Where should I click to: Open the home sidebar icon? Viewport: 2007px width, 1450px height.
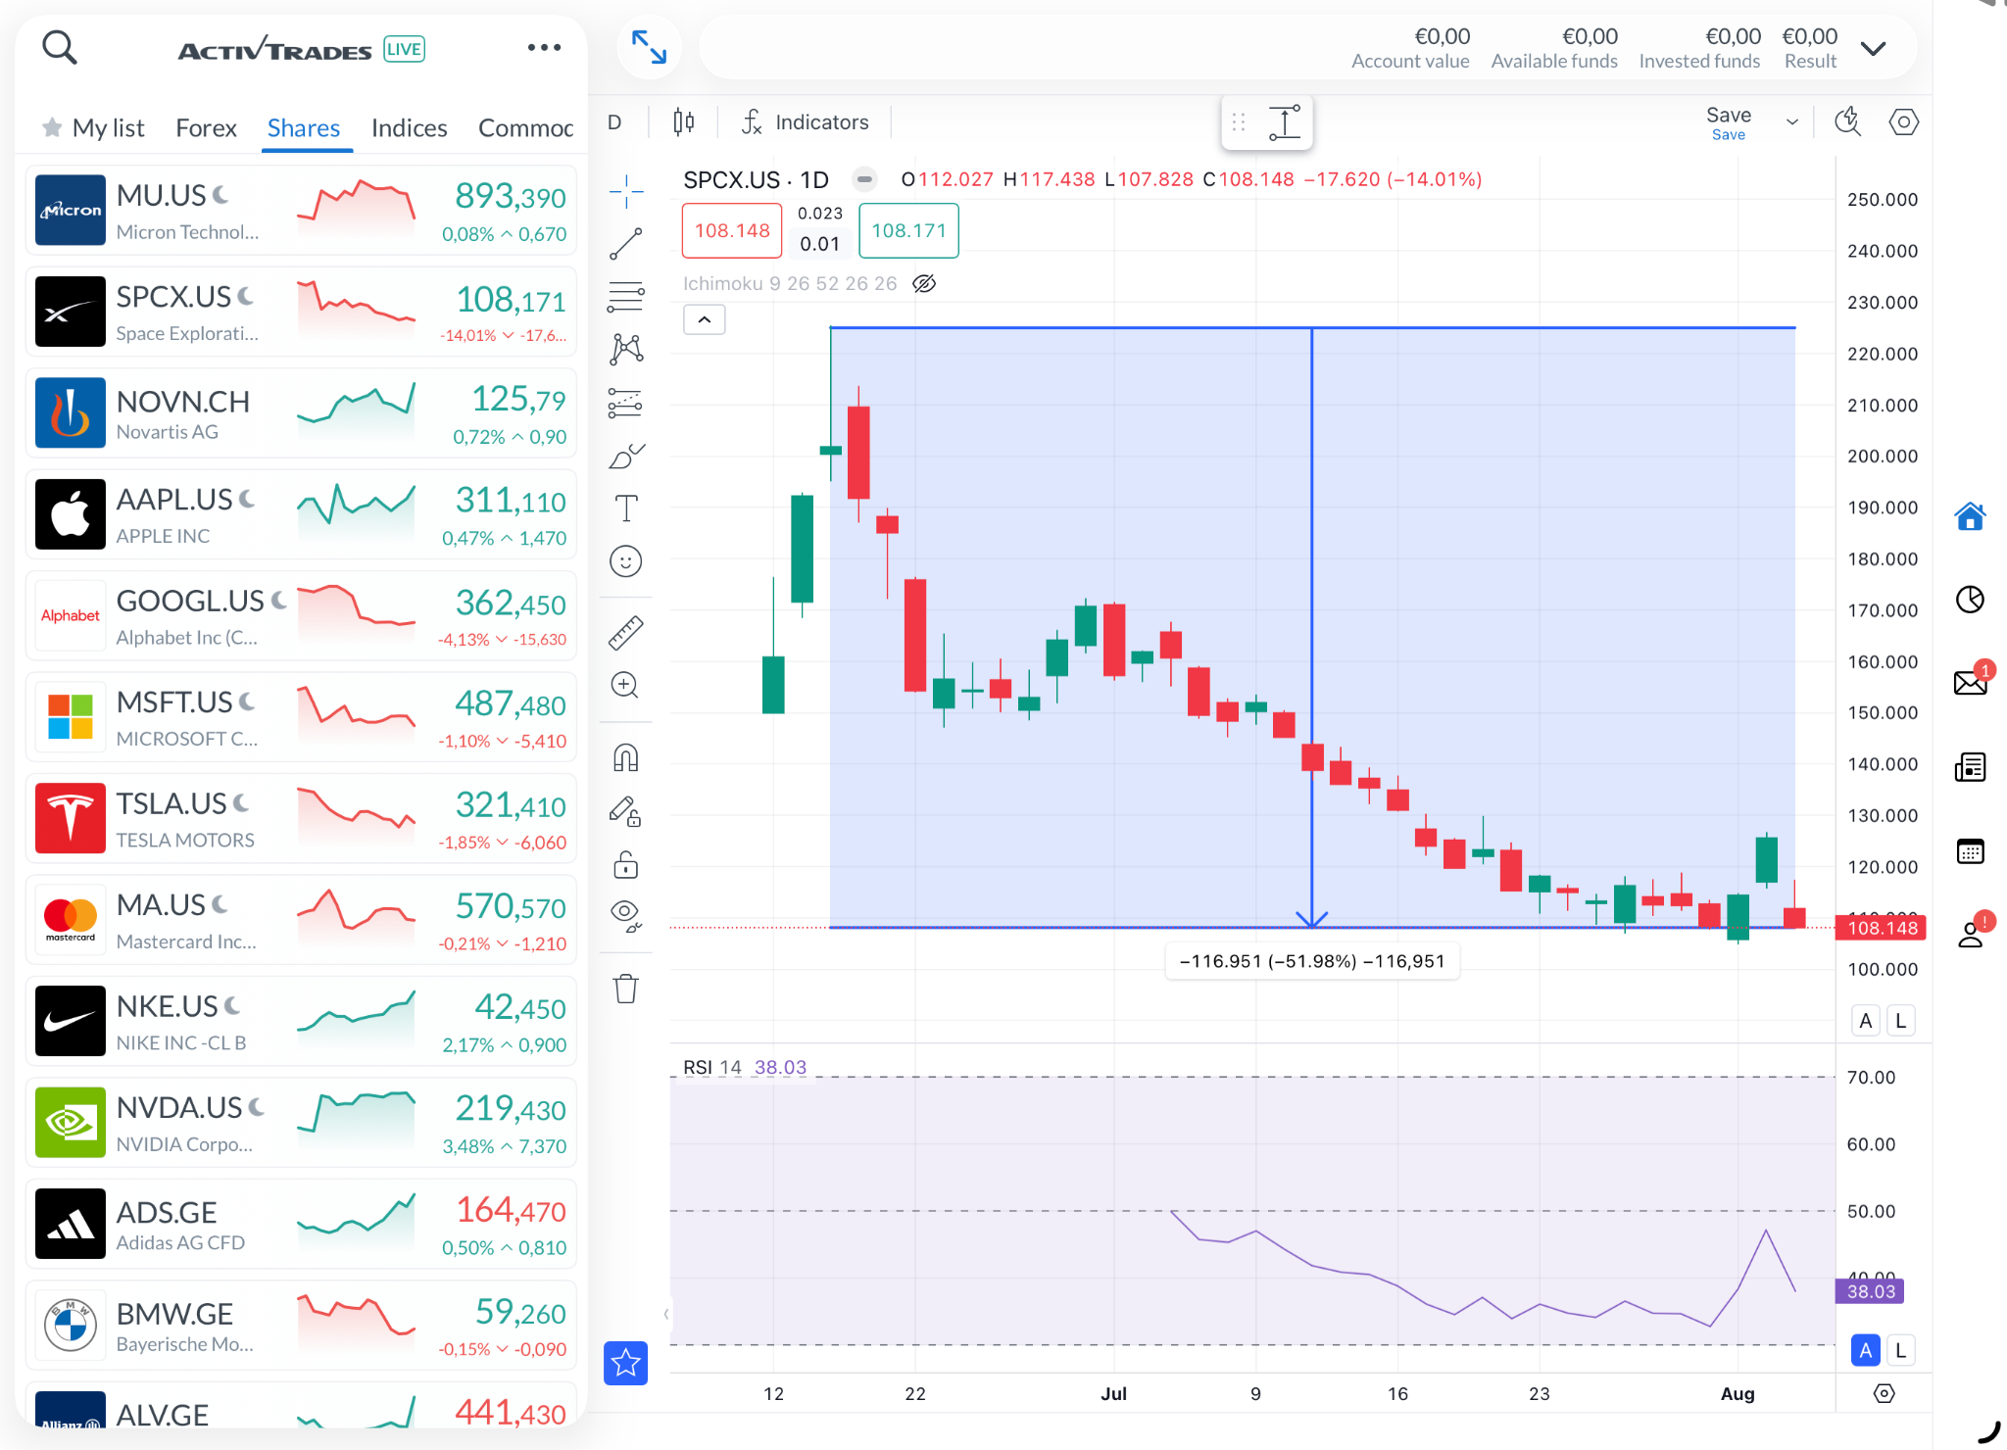pyautogui.click(x=1970, y=515)
